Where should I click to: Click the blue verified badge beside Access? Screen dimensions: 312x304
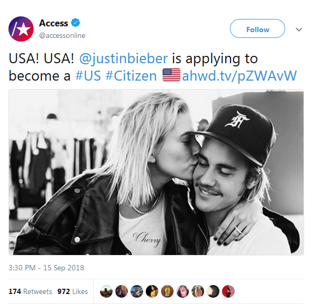(76, 23)
